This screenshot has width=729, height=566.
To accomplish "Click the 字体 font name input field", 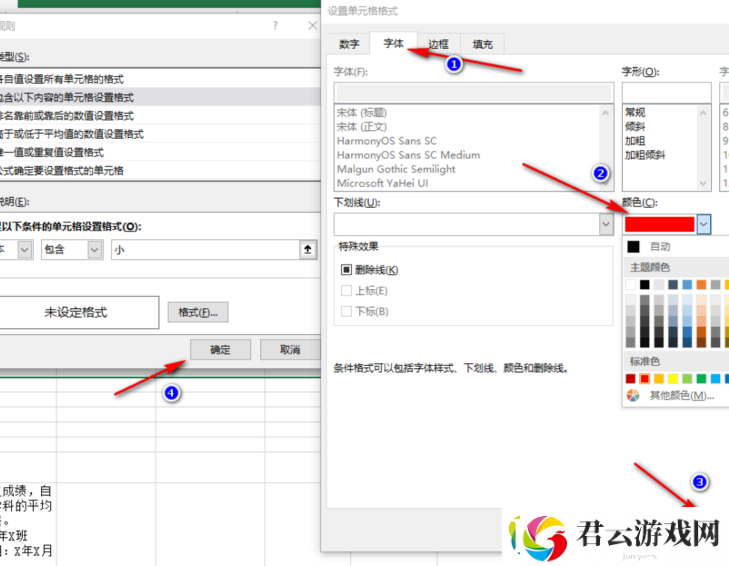I will pyautogui.click(x=474, y=93).
